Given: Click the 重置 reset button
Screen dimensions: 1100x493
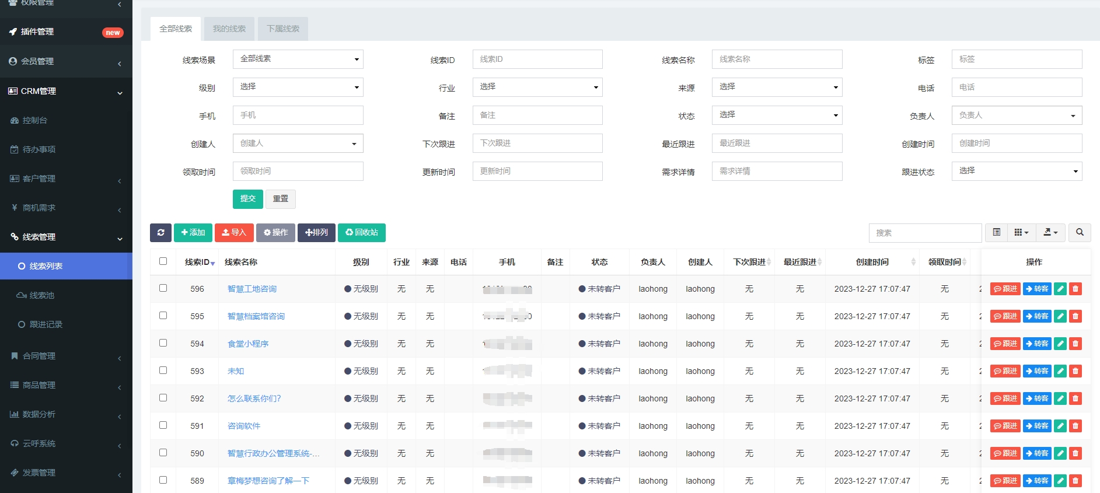Looking at the screenshot, I should click(281, 199).
